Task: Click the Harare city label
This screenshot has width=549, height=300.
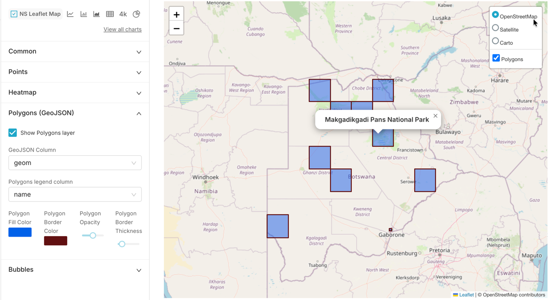Action: (x=499, y=80)
